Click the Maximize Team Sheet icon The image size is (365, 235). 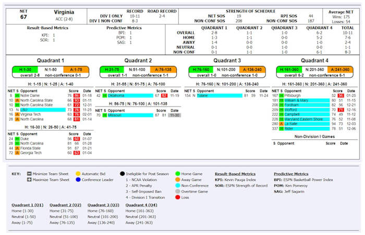click(28, 179)
